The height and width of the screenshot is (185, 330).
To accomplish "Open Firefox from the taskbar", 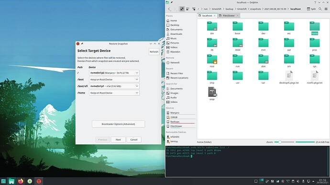I will point(21,181).
